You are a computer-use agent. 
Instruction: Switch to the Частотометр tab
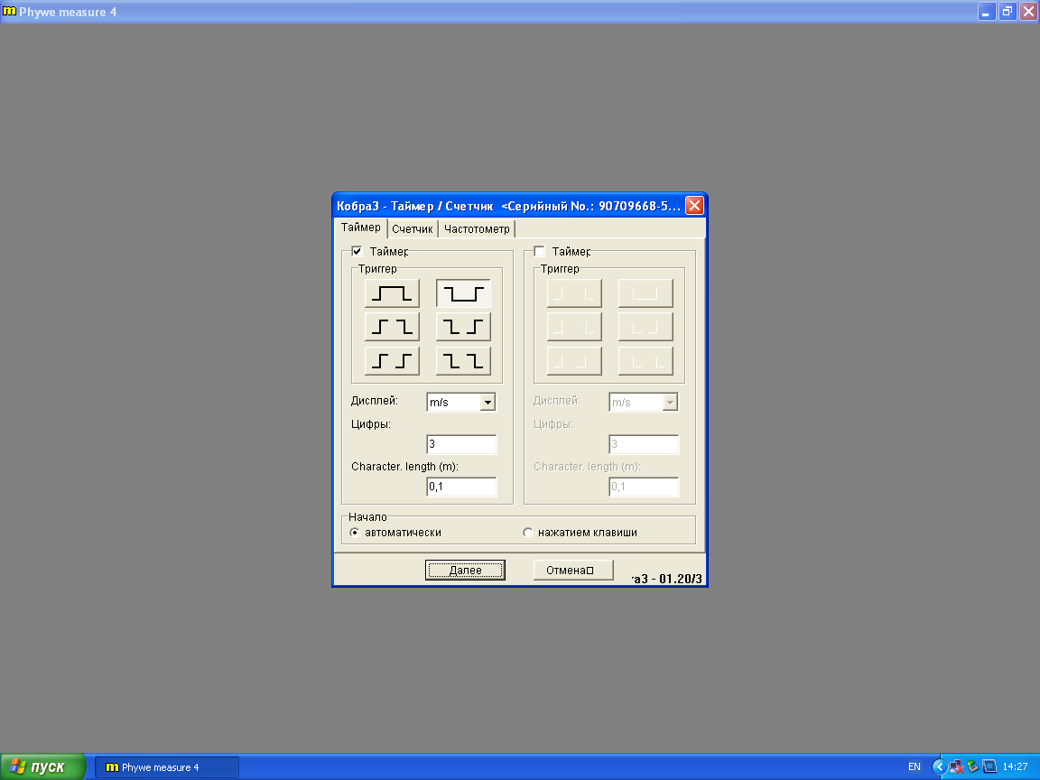(x=477, y=228)
